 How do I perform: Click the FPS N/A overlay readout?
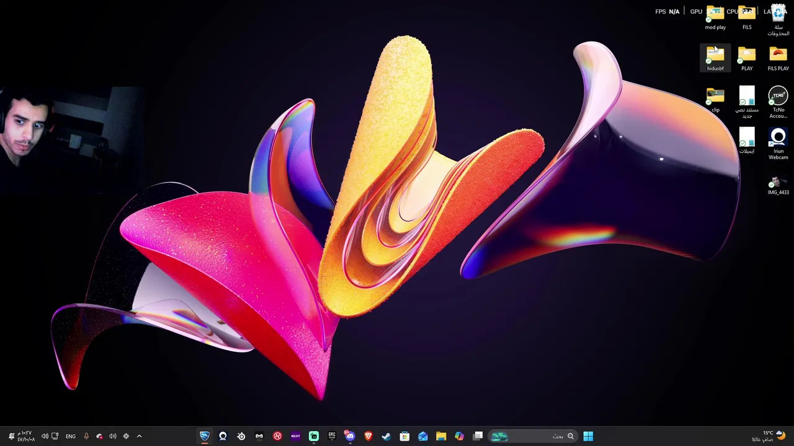pos(667,11)
